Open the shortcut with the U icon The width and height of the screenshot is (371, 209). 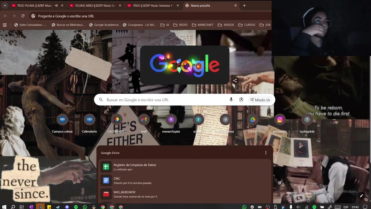pos(225,123)
